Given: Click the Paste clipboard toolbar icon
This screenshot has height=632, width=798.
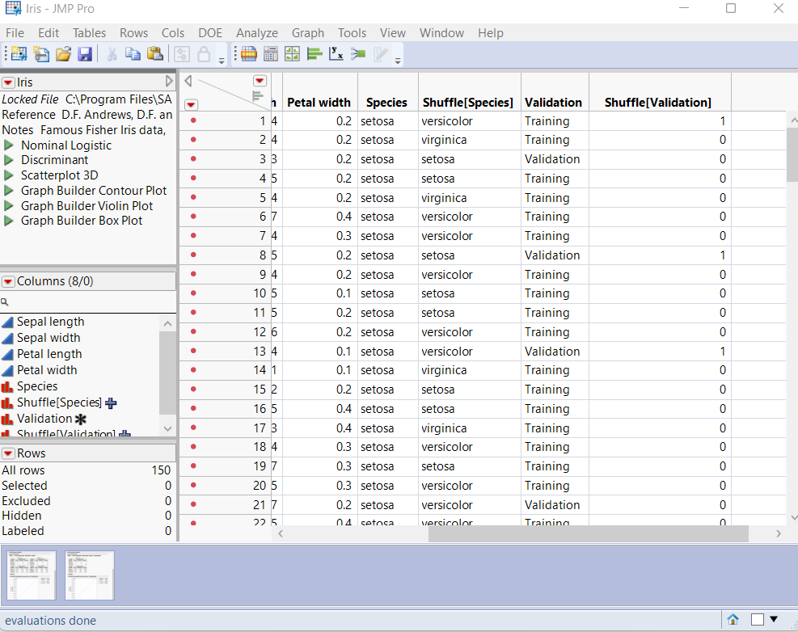Looking at the screenshot, I should (x=155, y=54).
